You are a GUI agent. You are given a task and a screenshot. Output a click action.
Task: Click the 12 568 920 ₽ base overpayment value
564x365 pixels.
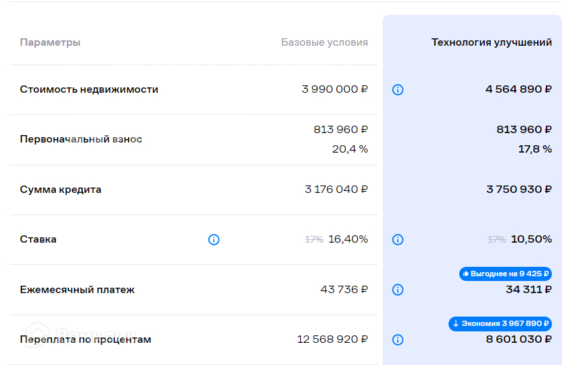point(332,339)
